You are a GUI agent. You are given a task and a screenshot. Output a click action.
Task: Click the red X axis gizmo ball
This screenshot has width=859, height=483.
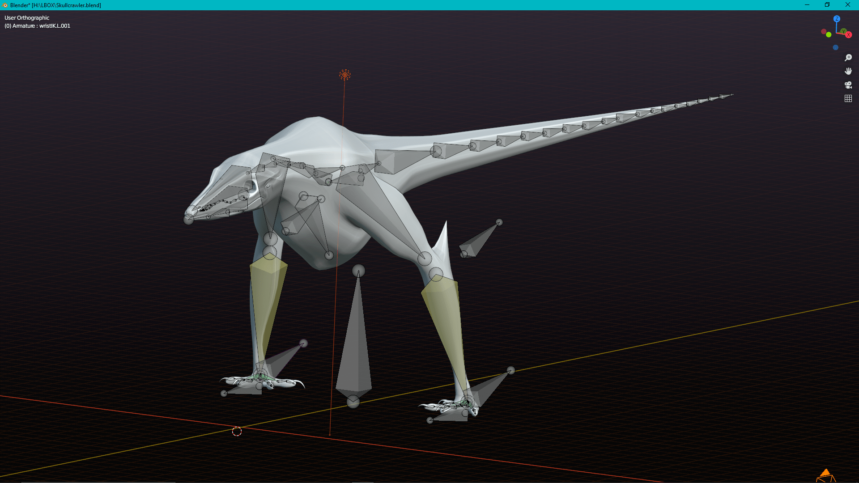click(x=848, y=35)
